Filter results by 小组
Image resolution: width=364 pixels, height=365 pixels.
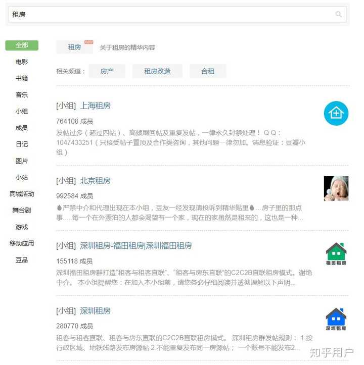[22, 111]
